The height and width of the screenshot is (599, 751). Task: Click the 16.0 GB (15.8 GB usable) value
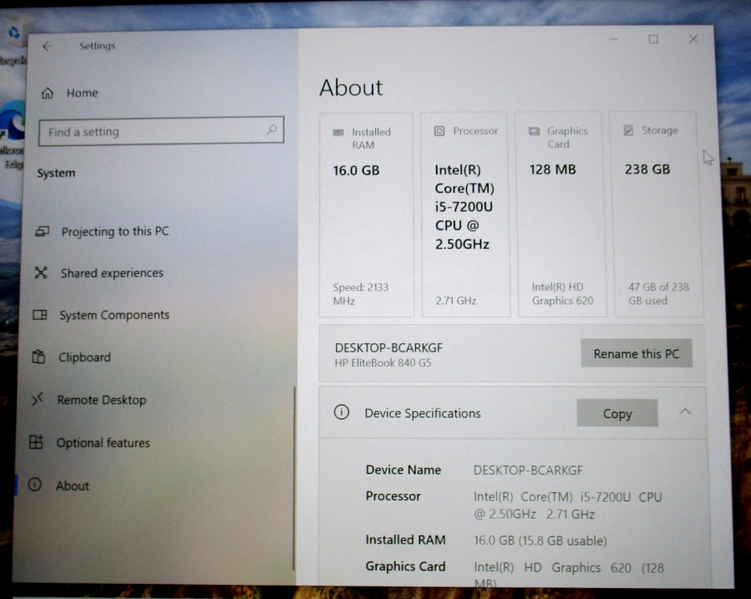tap(540, 541)
